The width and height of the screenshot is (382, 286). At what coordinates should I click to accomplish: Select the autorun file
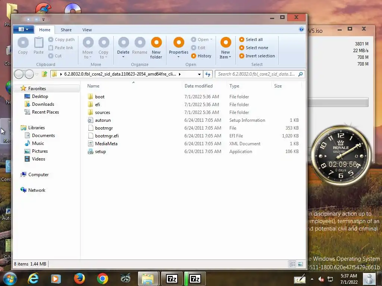[x=103, y=120]
